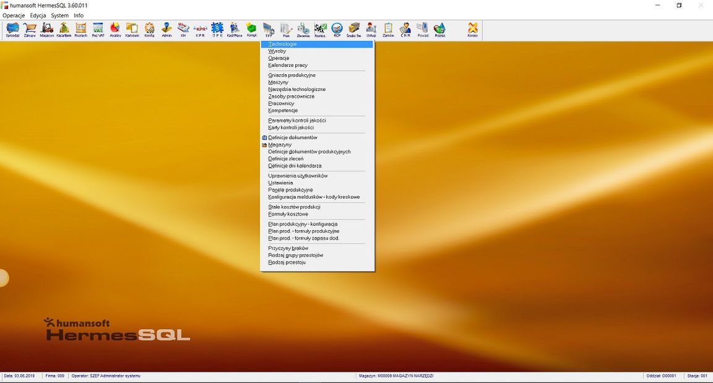
Task: Select Wyroby menu entry
Action: (x=317, y=51)
